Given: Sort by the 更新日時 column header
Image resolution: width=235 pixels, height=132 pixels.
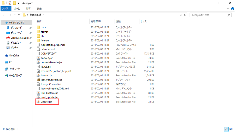Looking at the screenshot, I should 102,21.
